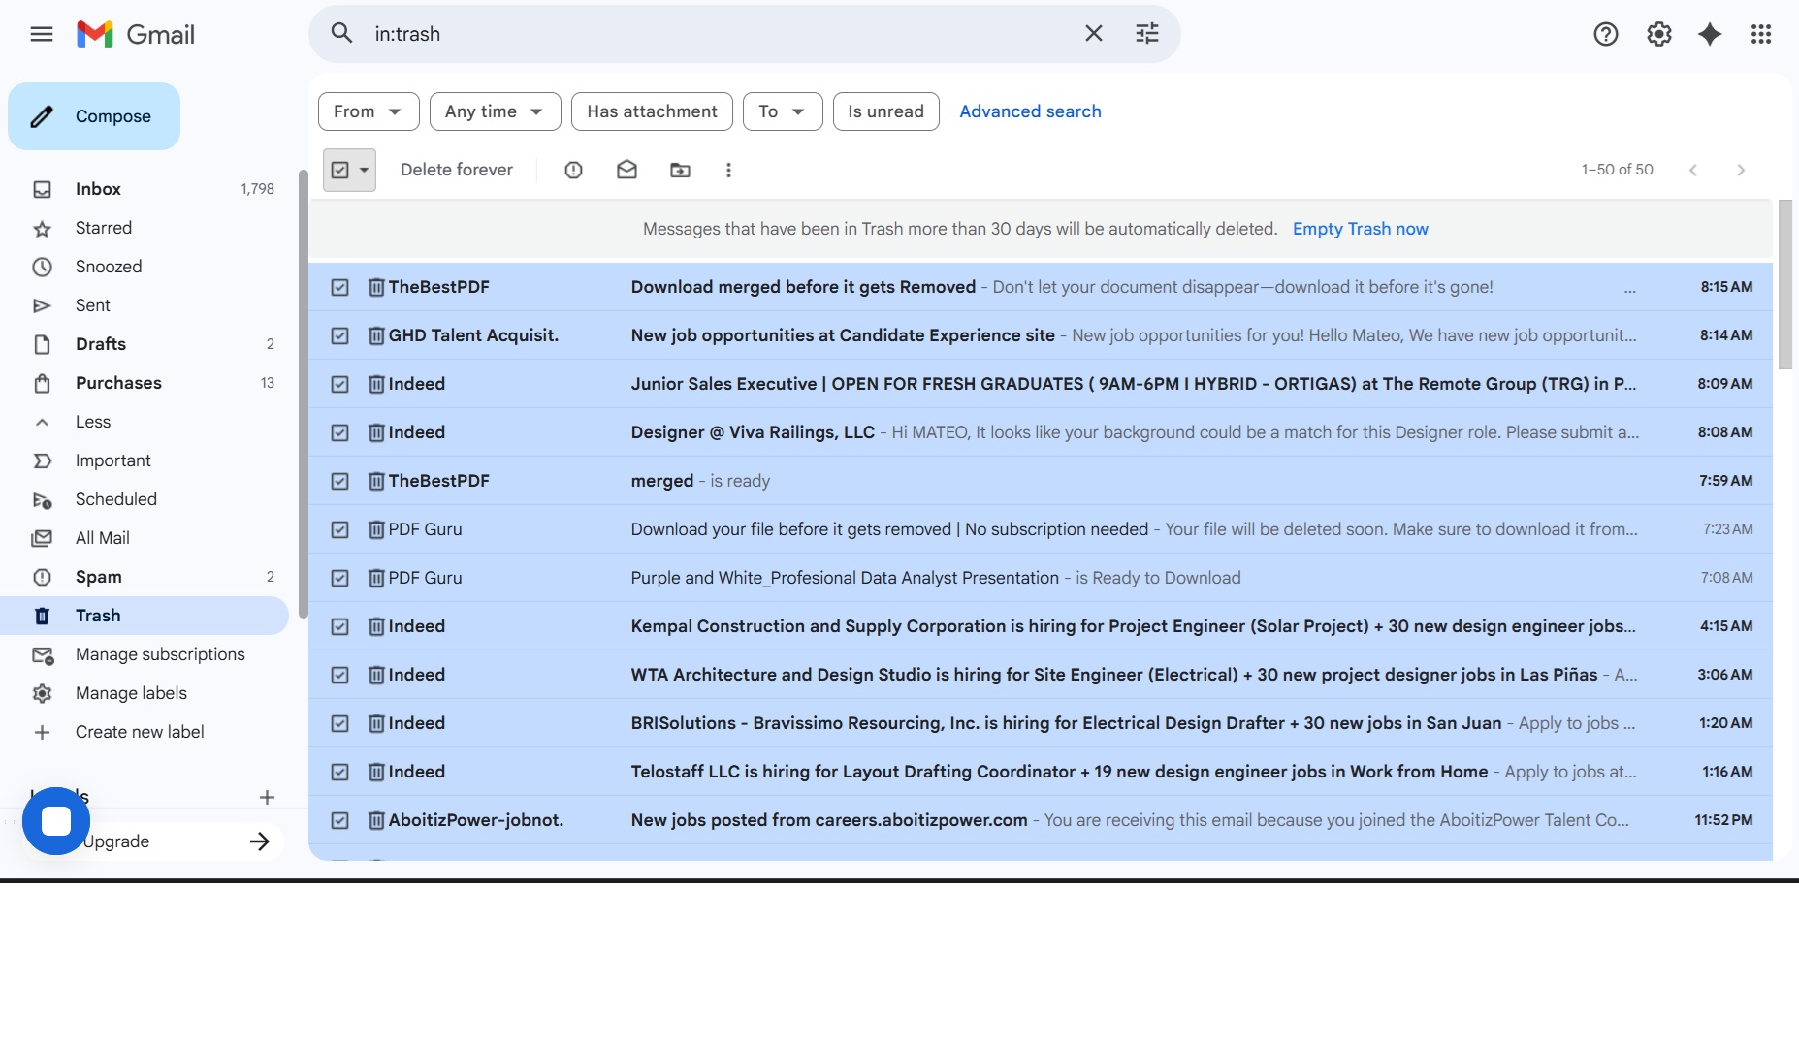
Task: Uncheck the WTA Architecture email
Action: 339,675
